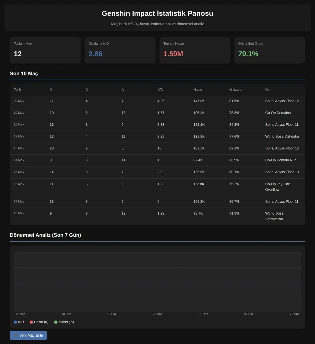Select the 71.5% accuracy cell
Viewport: 315px width, 344px height.
click(234, 214)
